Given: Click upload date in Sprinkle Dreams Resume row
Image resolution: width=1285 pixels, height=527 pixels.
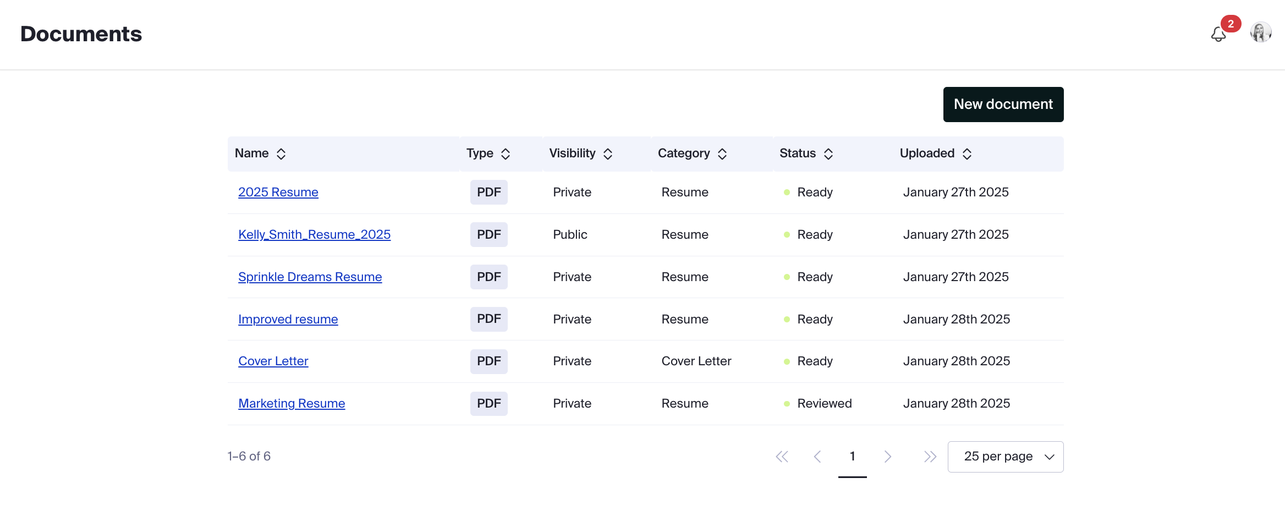Looking at the screenshot, I should (x=956, y=277).
